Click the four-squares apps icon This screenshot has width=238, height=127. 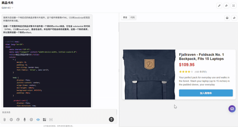pos(44,120)
